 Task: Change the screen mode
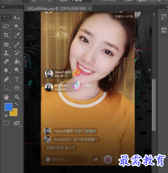[x=17, y=123]
